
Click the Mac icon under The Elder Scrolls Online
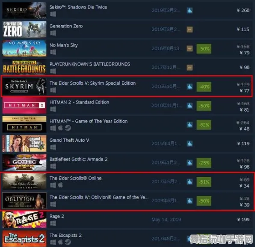[60, 185]
